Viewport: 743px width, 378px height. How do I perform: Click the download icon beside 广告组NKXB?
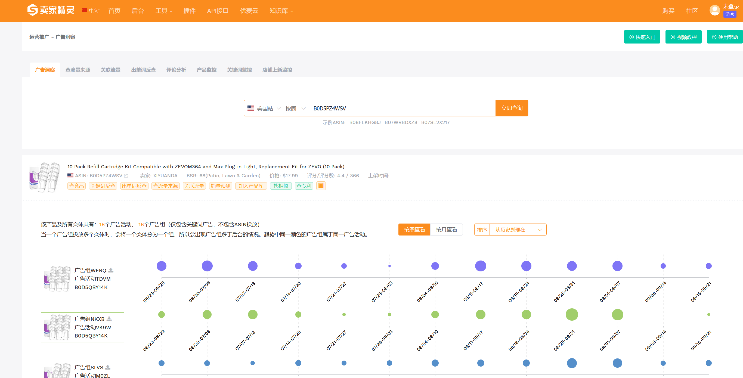(x=109, y=319)
